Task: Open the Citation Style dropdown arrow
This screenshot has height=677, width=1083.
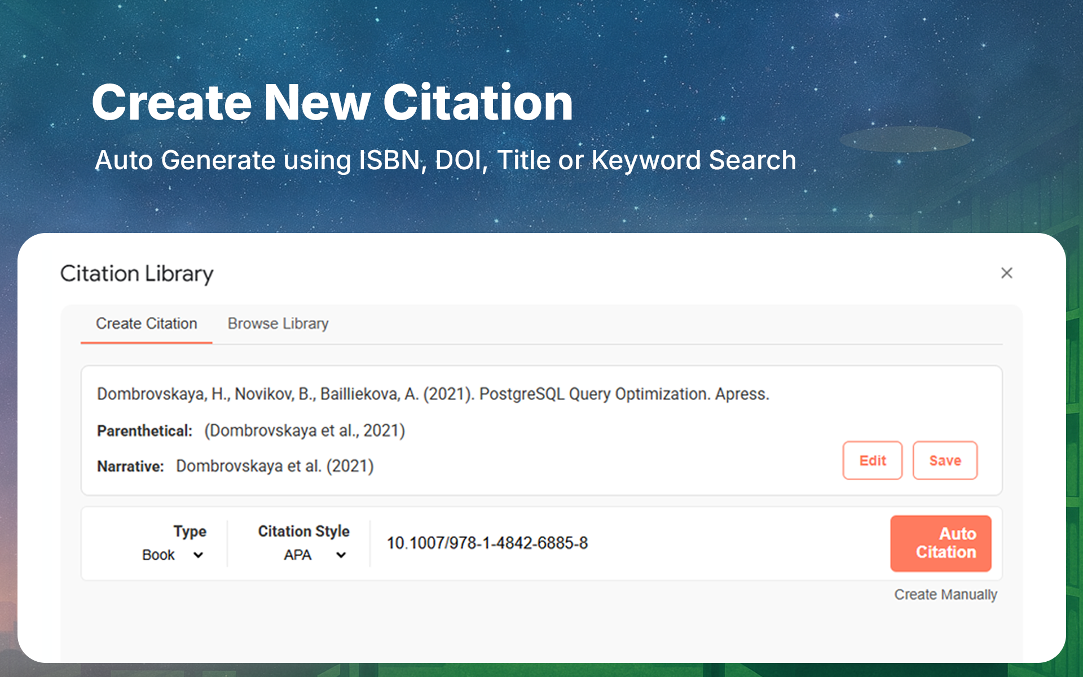Action: [x=341, y=555]
